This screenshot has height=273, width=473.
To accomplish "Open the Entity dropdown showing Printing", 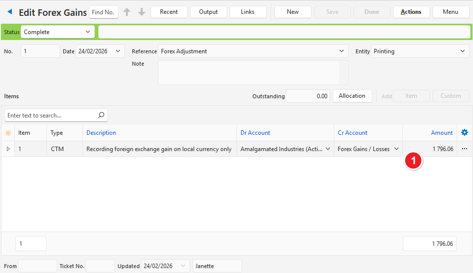I will click(463, 51).
